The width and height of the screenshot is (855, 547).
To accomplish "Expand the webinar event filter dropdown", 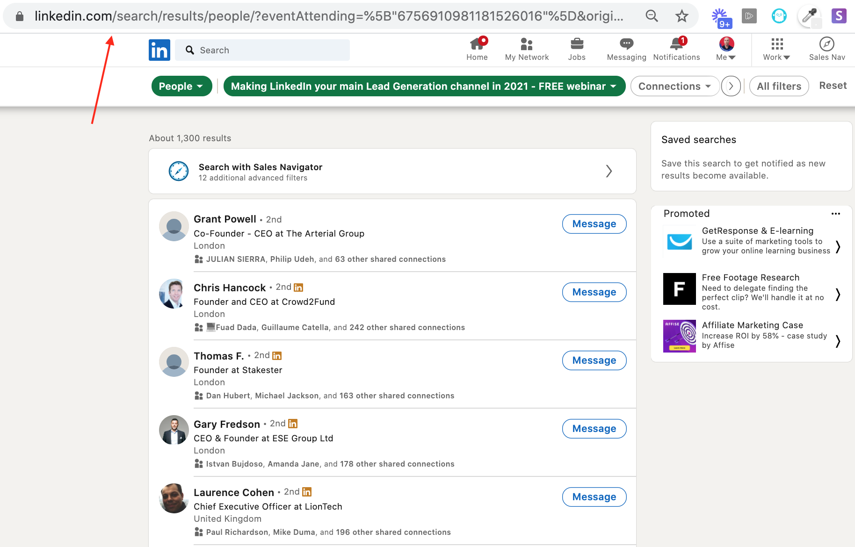I will point(425,86).
